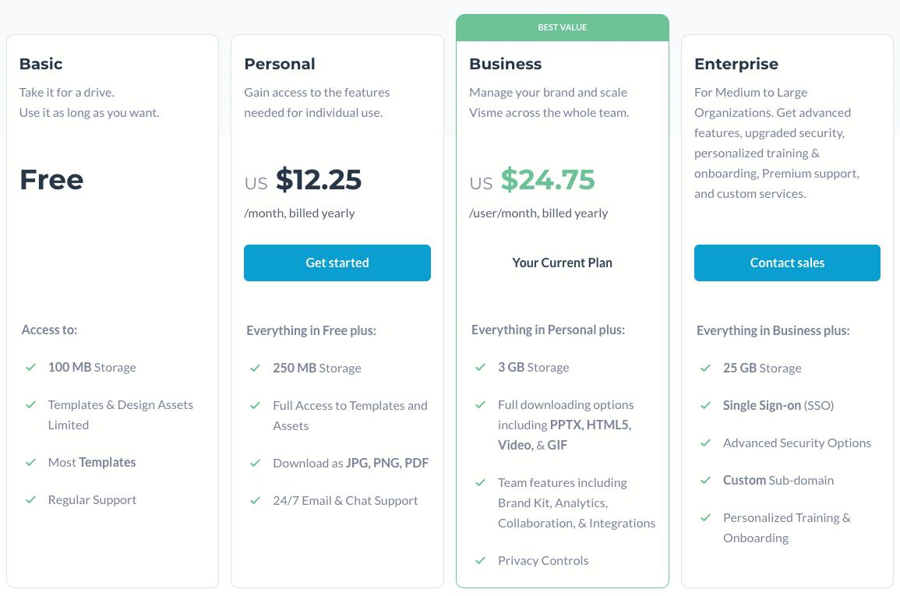Screen dimensions: 900x596
Task: Click the checkmark next to 100 MB Storage
Action: pos(31,367)
